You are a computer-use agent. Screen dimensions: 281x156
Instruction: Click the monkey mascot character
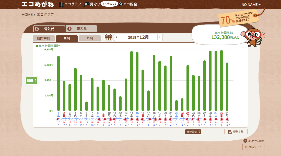pyautogui.click(x=253, y=37)
